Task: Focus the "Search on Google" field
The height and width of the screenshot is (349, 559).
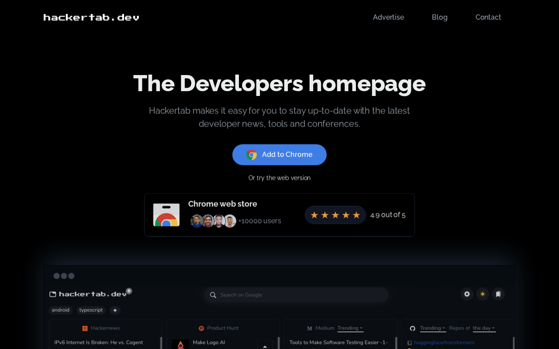Action: coord(297,295)
